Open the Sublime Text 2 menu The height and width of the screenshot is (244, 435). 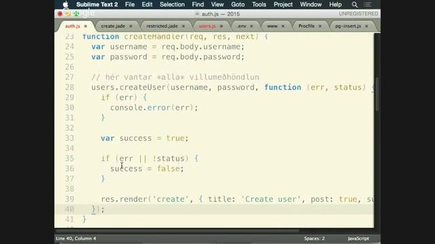(x=97, y=5)
